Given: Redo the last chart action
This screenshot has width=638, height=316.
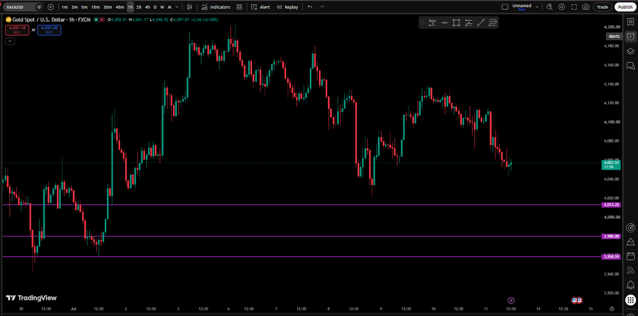Looking at the screenshot, I should pos(322,7).
